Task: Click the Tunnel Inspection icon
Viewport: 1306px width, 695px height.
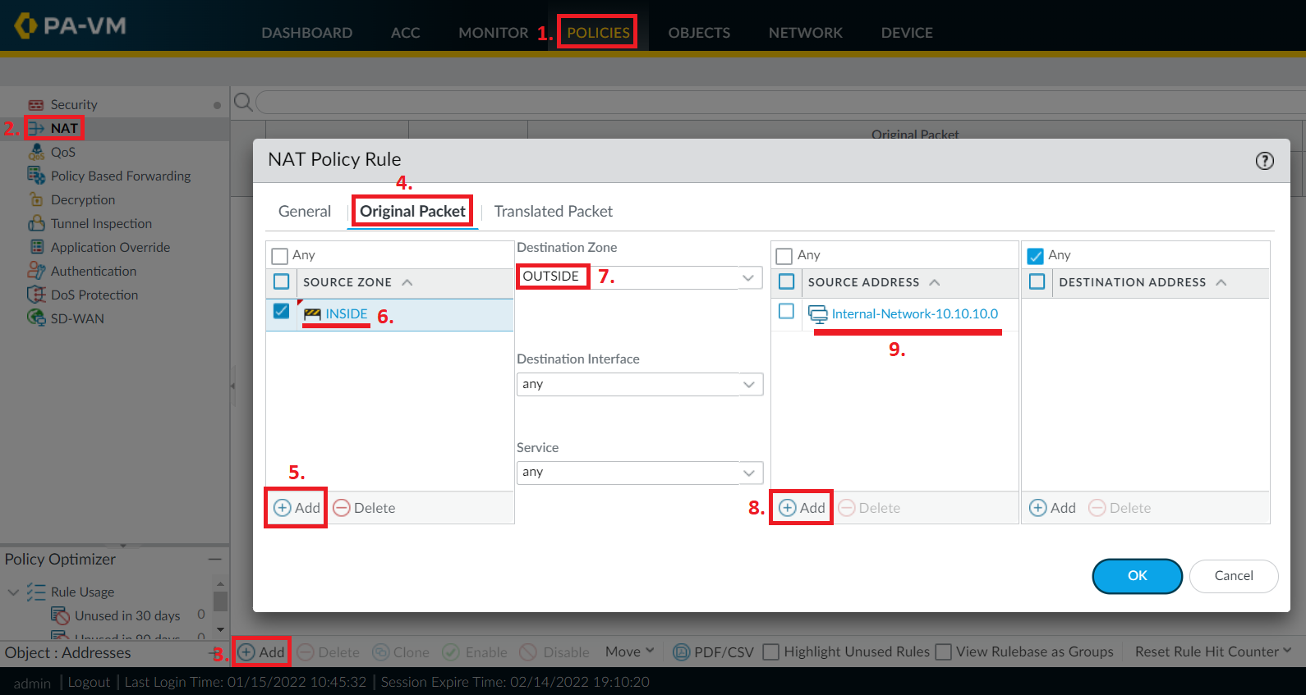Action: (36, 223)
